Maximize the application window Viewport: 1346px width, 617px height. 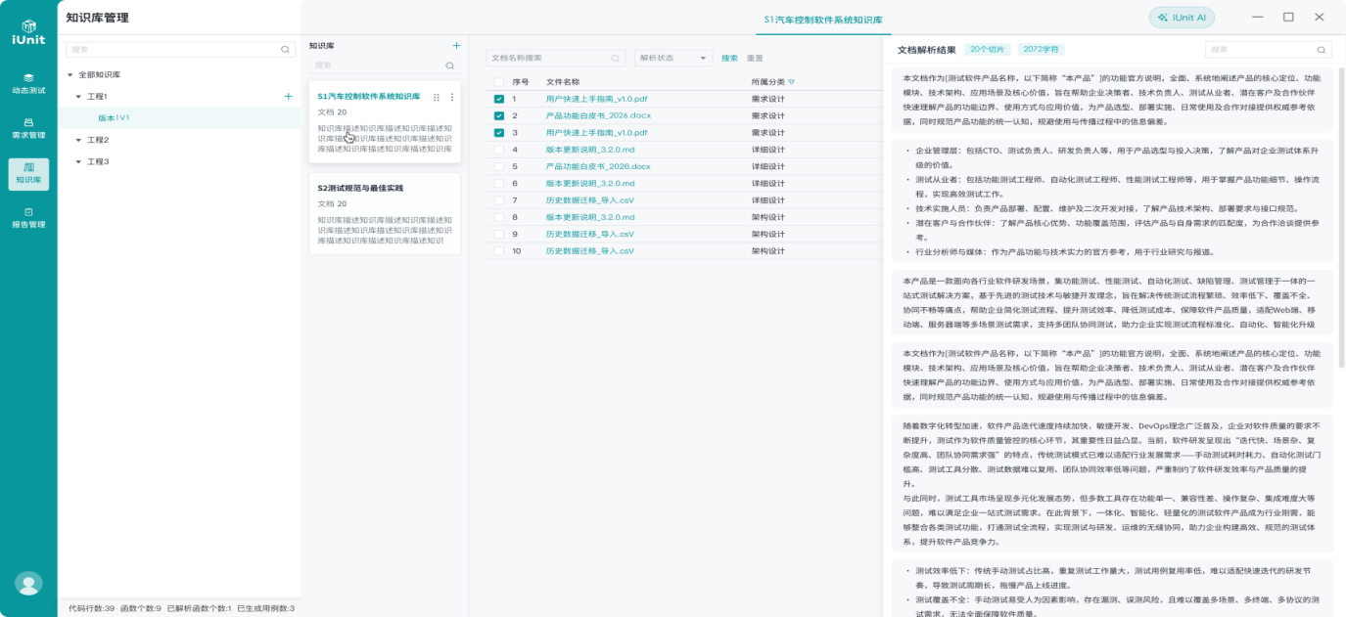pyautogui.click(x=1288, y=17)
